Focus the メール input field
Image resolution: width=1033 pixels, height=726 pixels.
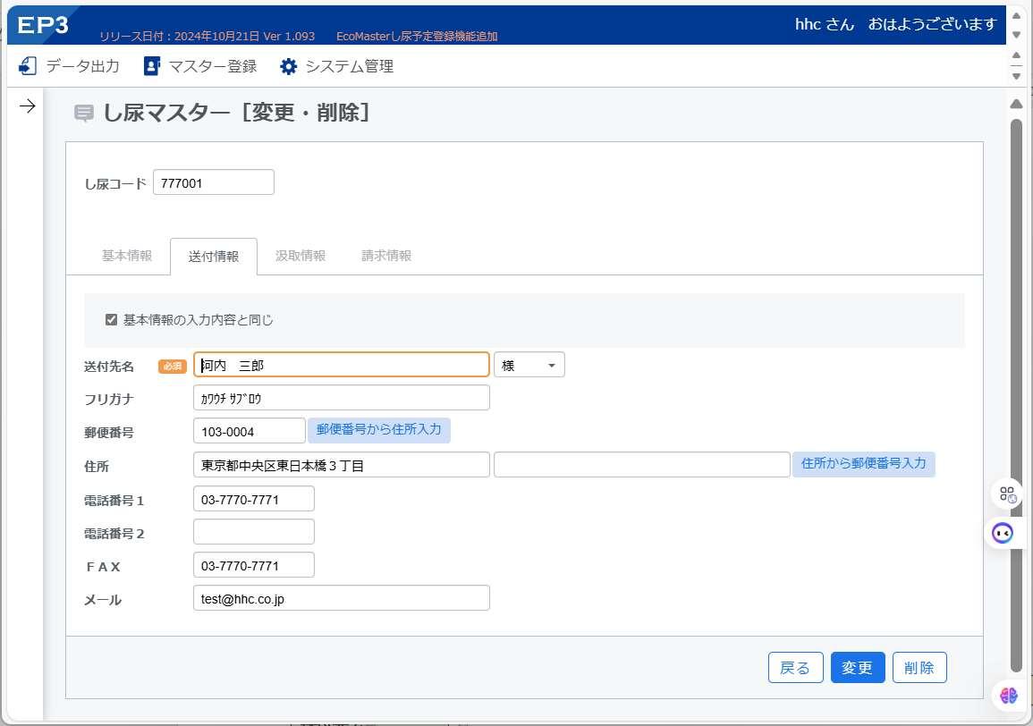pyautogui.click(x=342, y=598)
